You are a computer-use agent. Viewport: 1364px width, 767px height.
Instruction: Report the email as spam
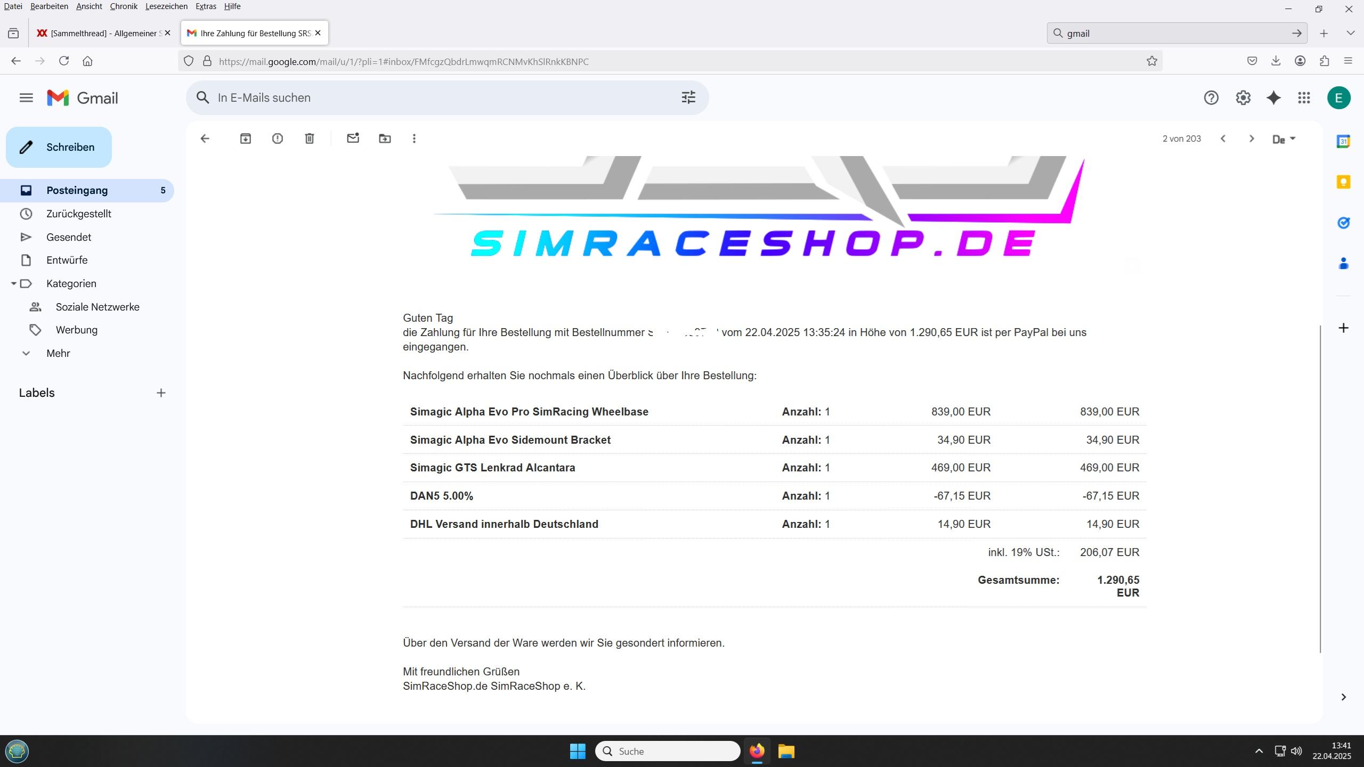pos(277,138)
